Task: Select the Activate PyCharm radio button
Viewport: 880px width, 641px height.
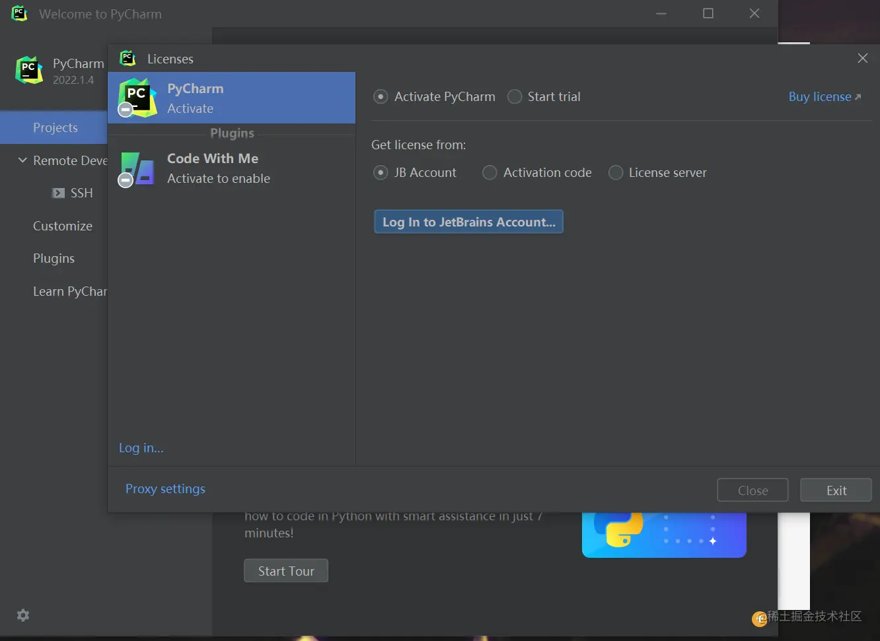Action: click(381, 97)
